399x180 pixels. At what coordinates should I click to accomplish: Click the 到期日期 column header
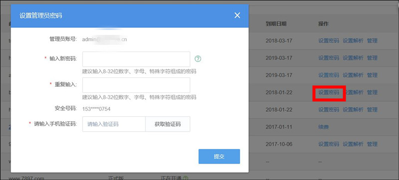pos(276,24)
